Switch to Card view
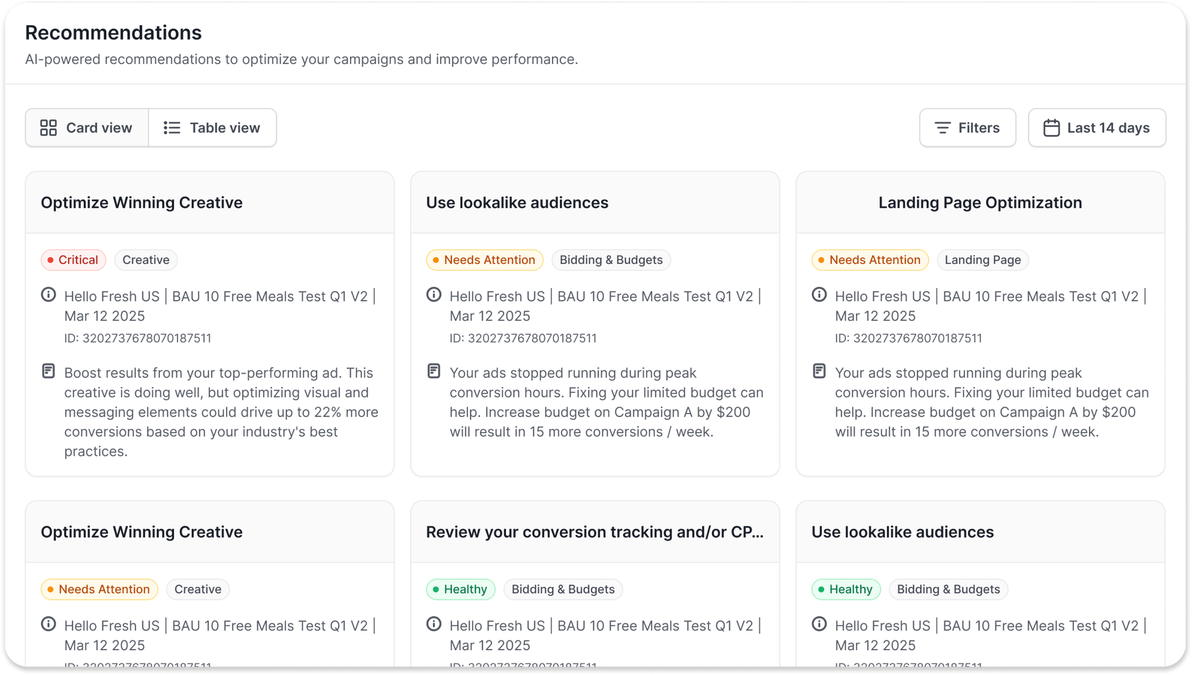Viewport: 1192px width, 675px height. 87,128
